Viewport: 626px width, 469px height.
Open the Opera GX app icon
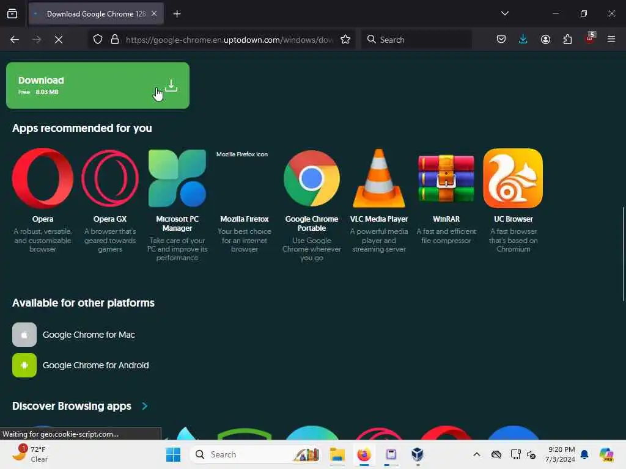[x=110, y=178]
